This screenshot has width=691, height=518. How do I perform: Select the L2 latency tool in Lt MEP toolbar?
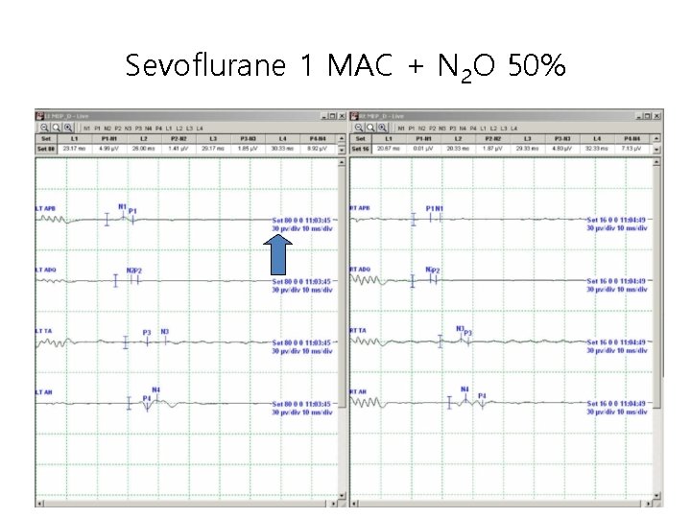point(179,129)
